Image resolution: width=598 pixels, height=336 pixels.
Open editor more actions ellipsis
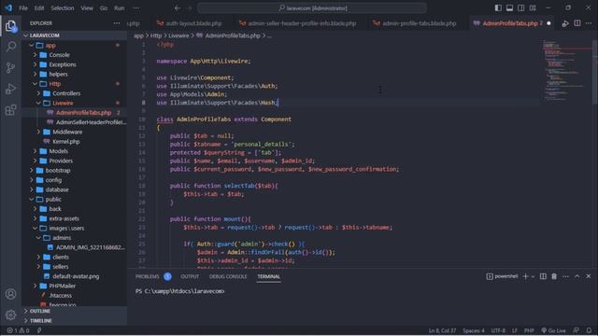(589, 23)
